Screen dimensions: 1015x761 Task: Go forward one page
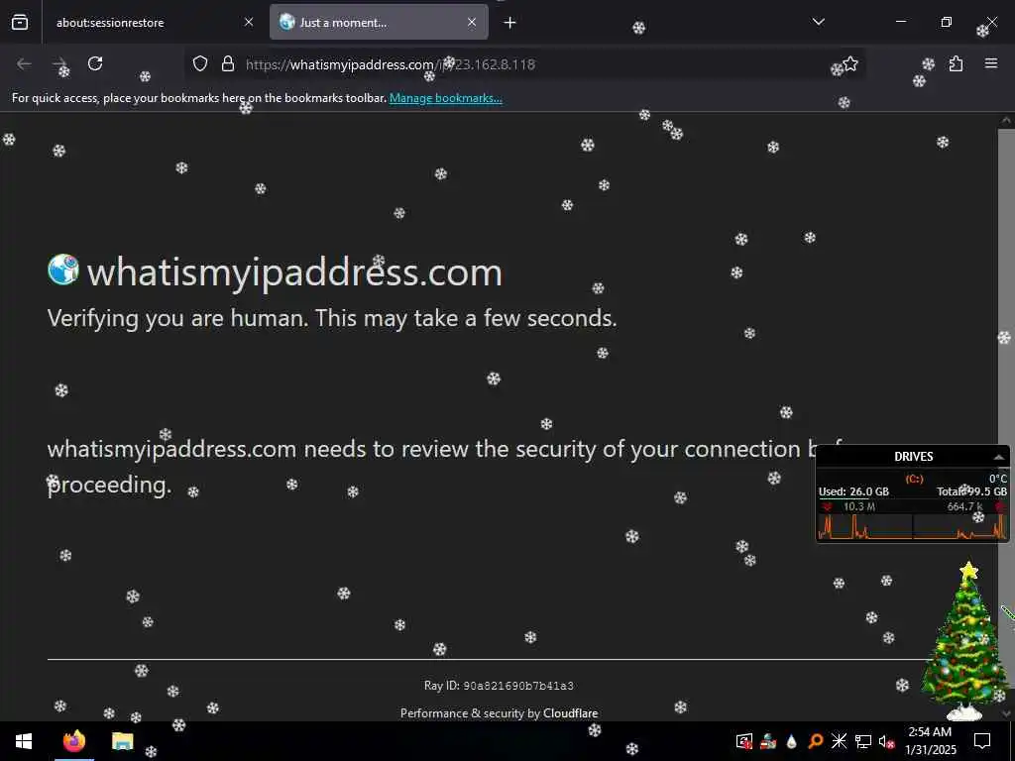coord(59,63)
